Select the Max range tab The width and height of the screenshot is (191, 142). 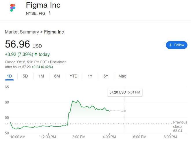click(122, 76)
